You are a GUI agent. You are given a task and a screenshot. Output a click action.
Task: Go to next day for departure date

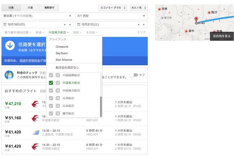point(70,25)
